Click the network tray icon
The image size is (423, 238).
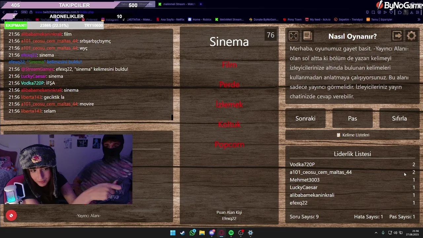(x=390, y=233)
